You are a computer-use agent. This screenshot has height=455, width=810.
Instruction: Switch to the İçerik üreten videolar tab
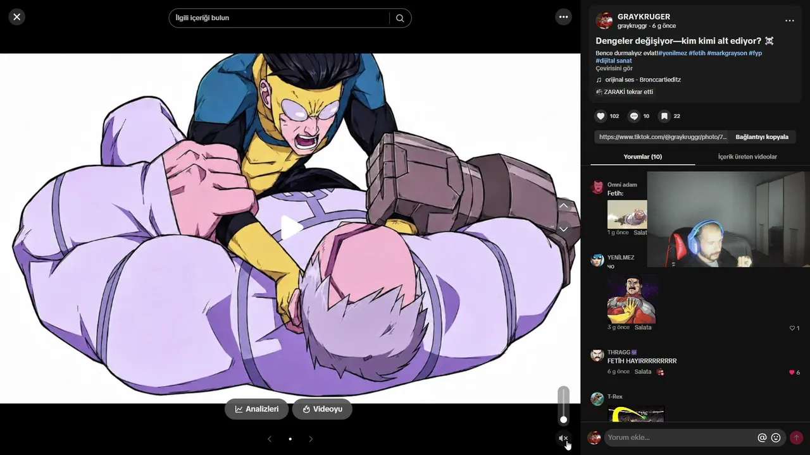pos(747,157)
